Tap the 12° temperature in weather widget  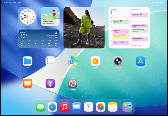[x=24, y=36]
